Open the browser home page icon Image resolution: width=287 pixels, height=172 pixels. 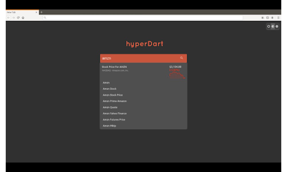pos(23,18)
